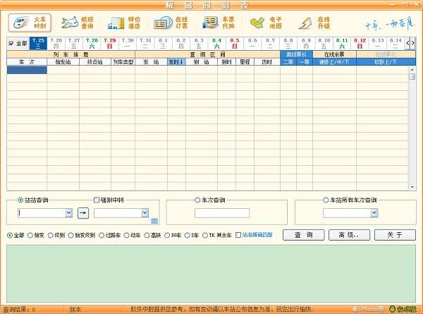Viewport: 423px width, 314px height.
Task: Click the 车次查询 train number input field
Action: click(222, 212)
